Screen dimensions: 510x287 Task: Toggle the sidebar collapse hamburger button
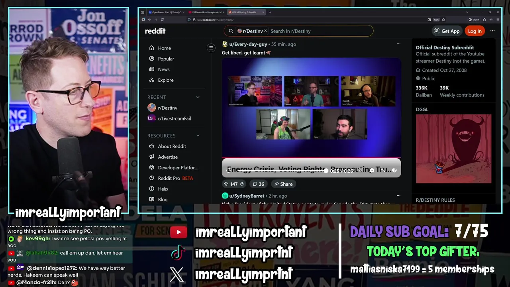211,48
